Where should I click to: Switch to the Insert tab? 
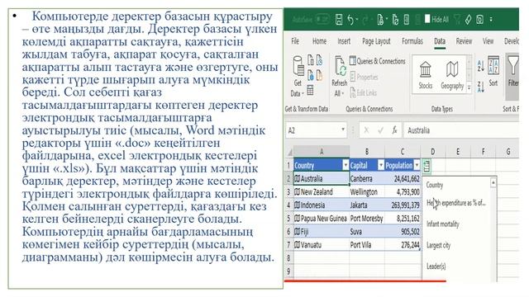pyautogui.click(x=344, y=41)
